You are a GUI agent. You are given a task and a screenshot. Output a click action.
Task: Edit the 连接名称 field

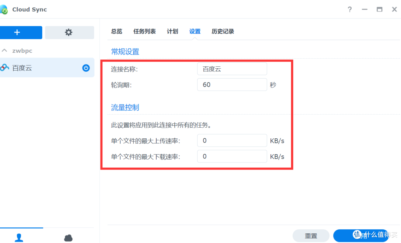232,69
